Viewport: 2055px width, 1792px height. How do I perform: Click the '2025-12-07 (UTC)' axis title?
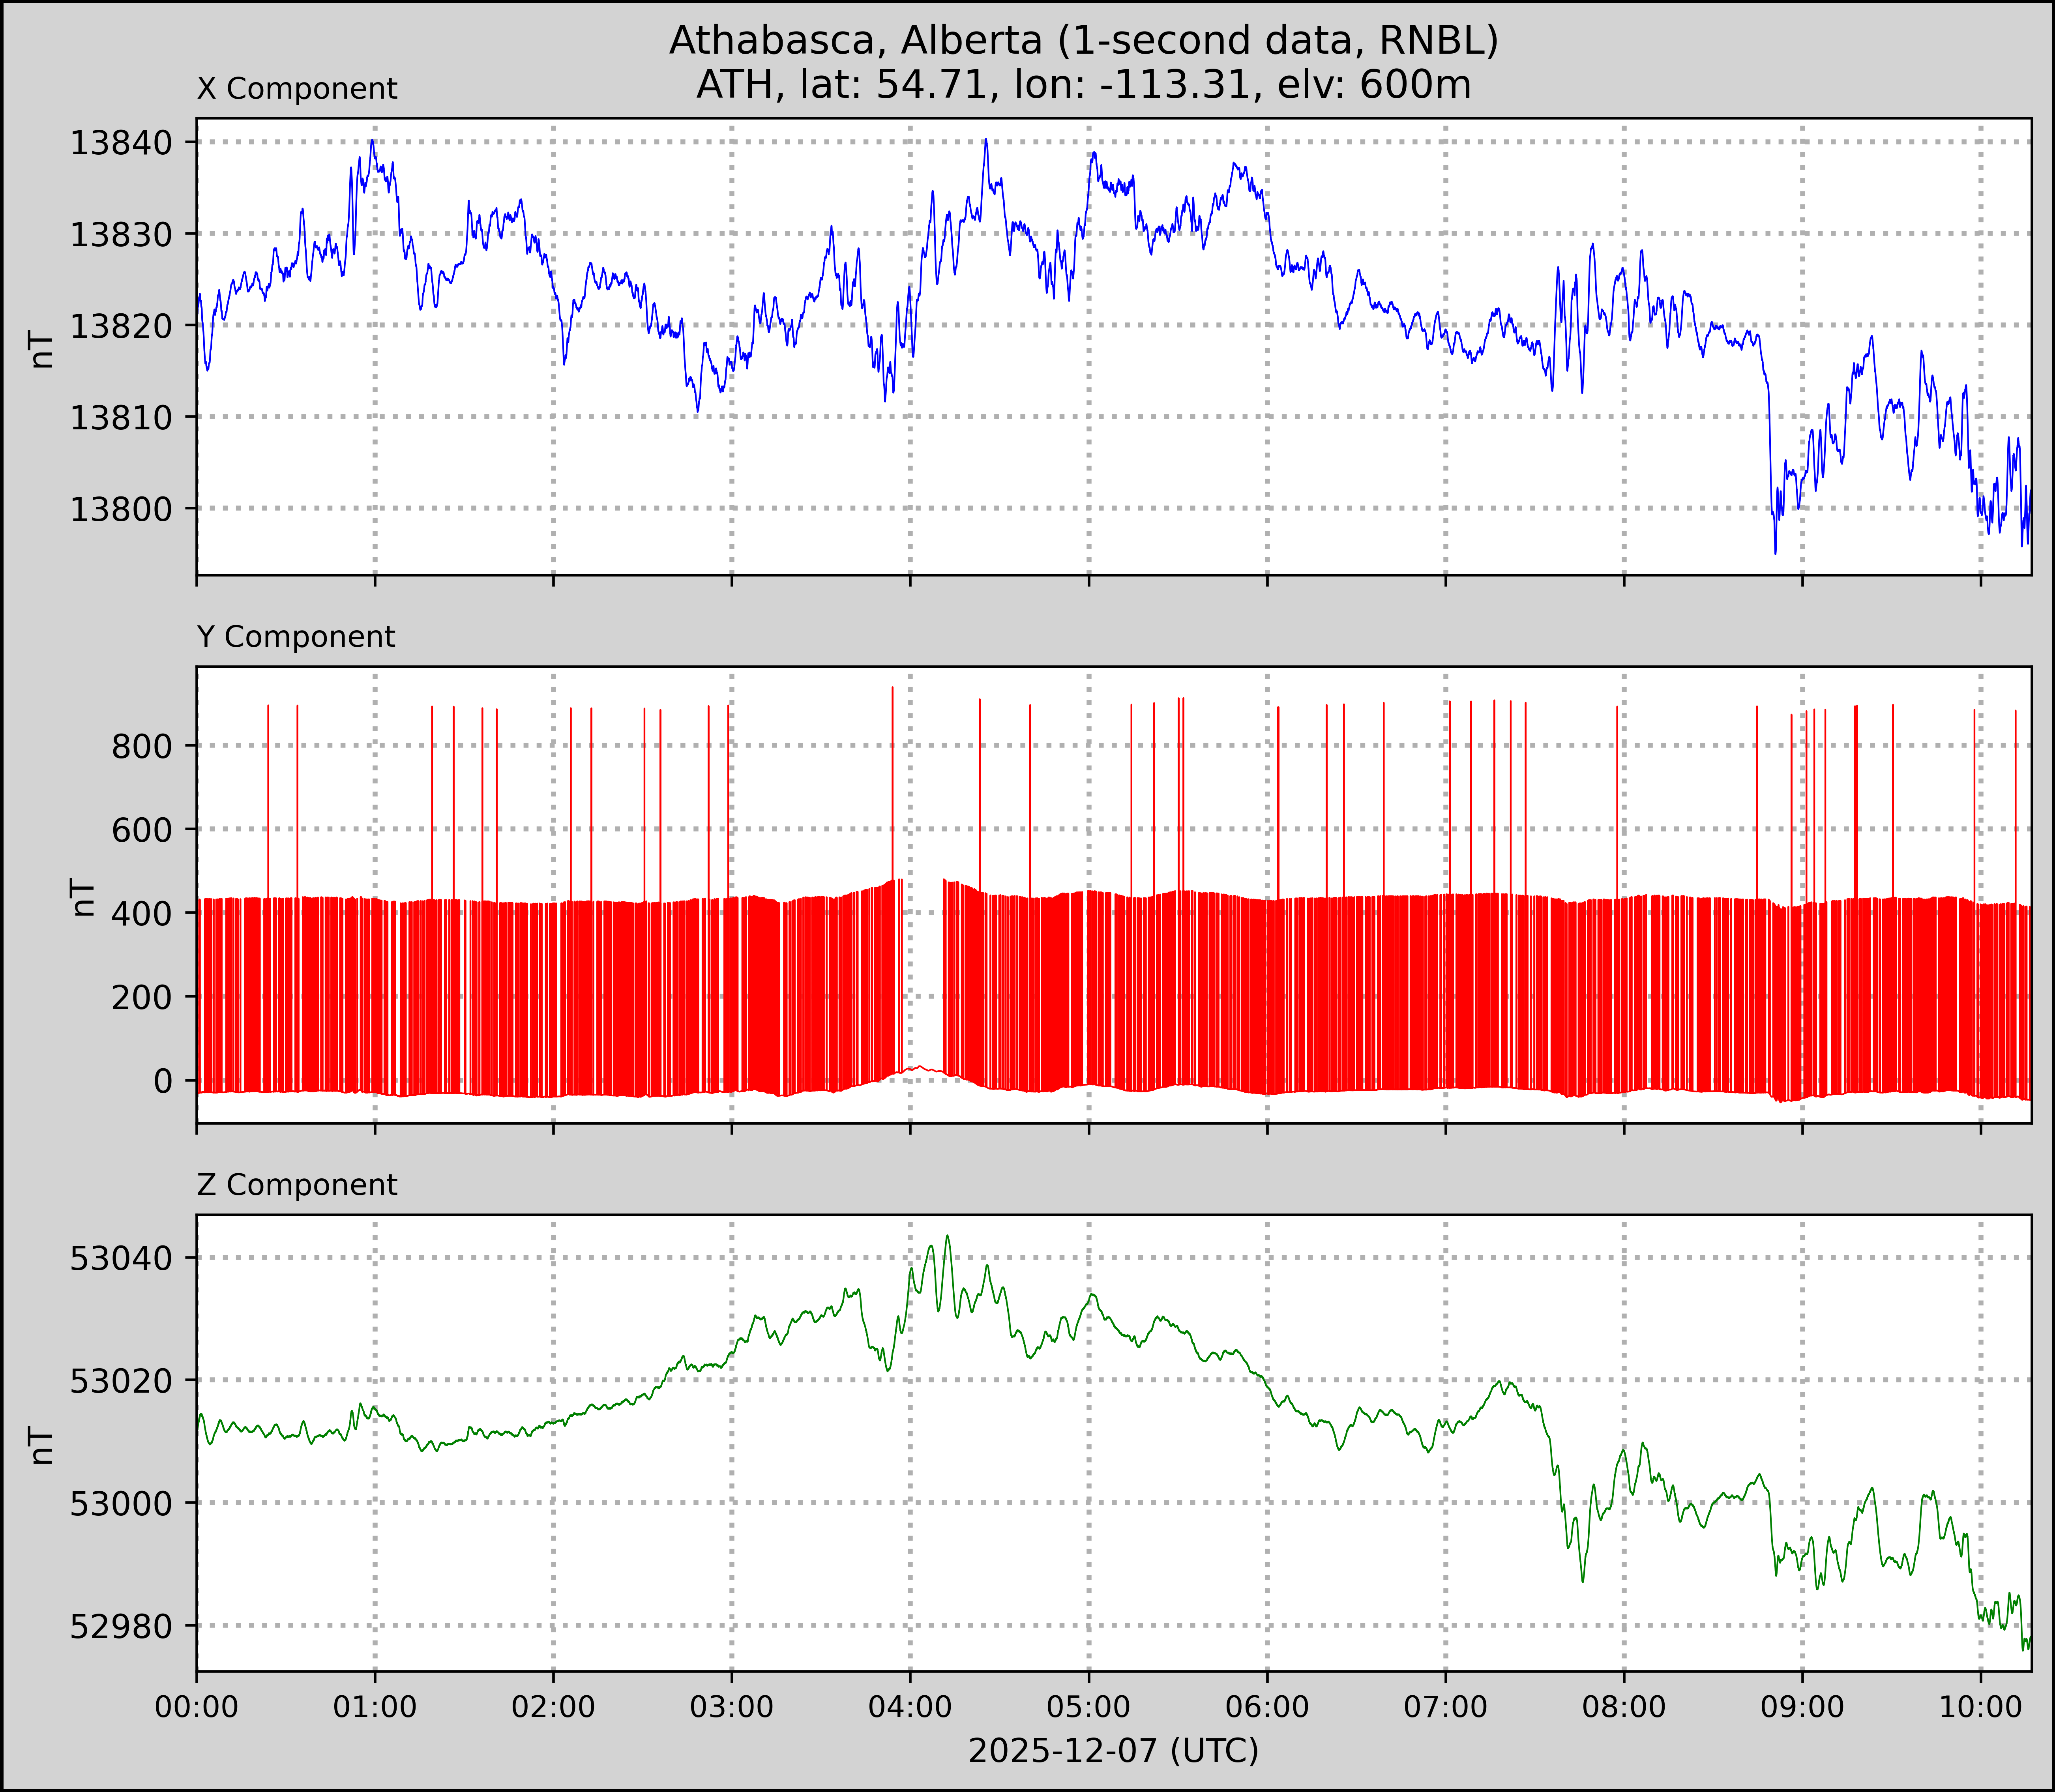(1113, 1751)
